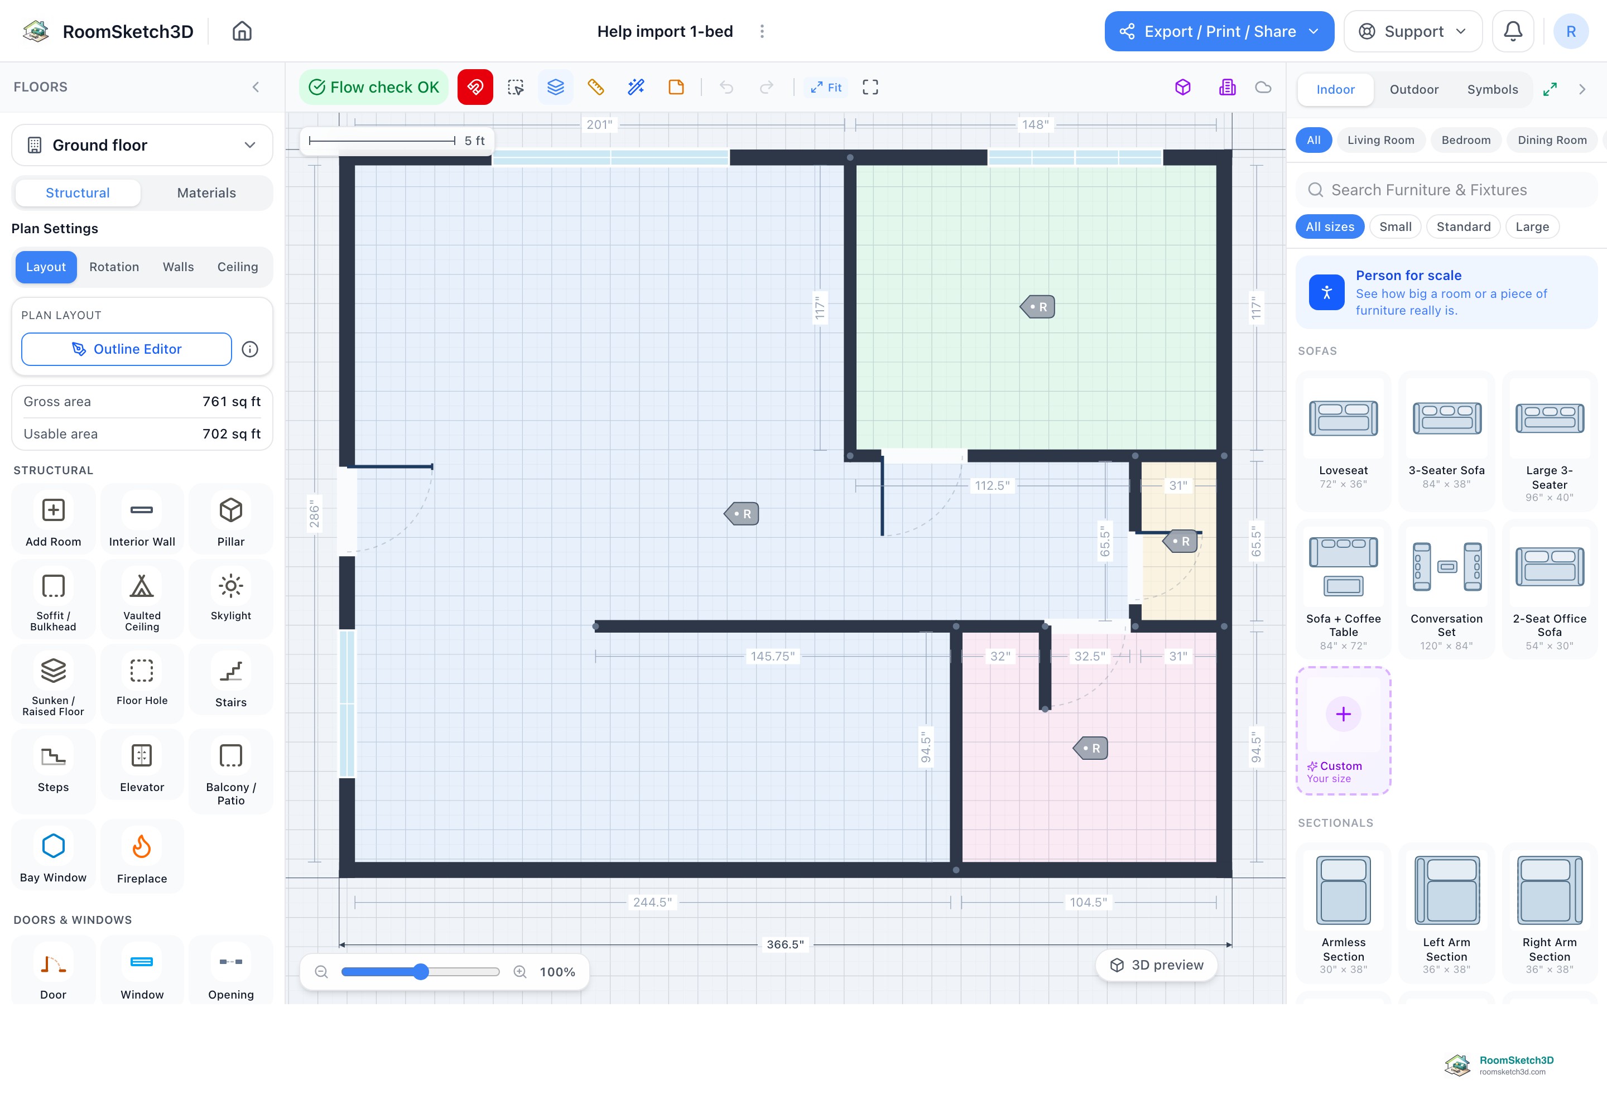This screenshot has height=1099, width=1607.
Task: Add a sticky note annotation
Action: tap(676, 87)
